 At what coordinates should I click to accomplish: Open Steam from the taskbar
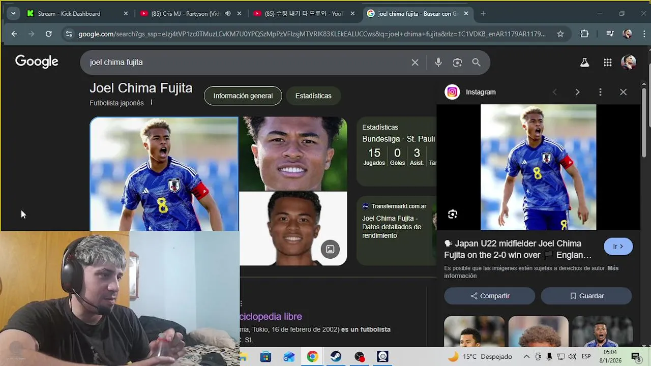336,357
